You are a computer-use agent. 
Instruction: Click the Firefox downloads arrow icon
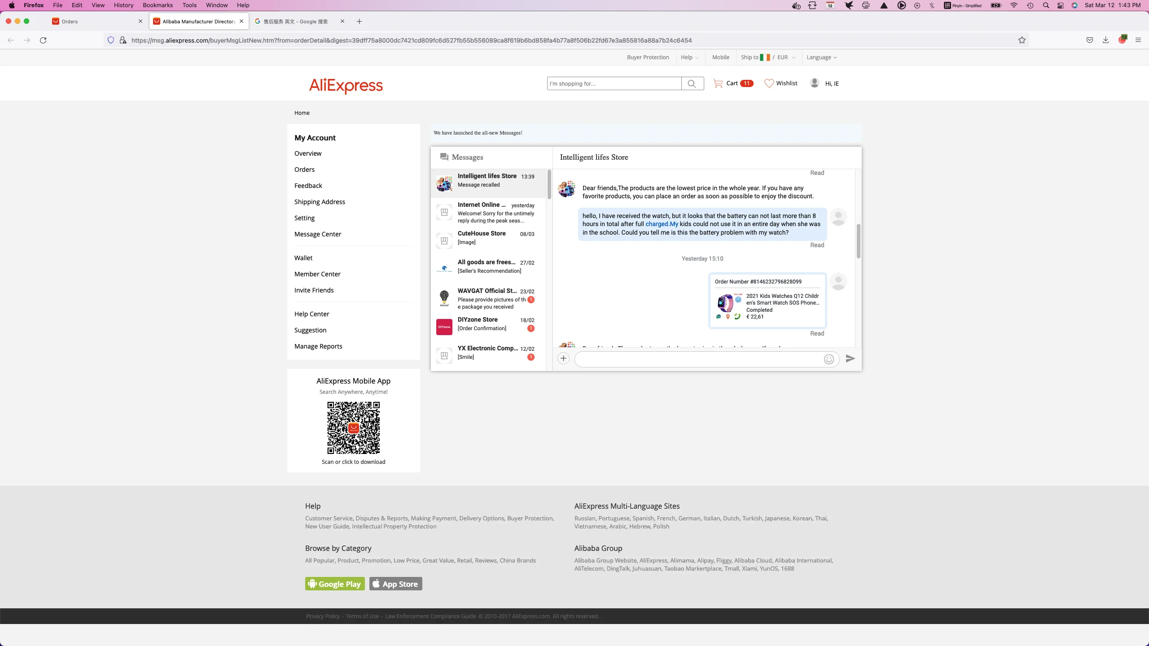point(1105,40)
